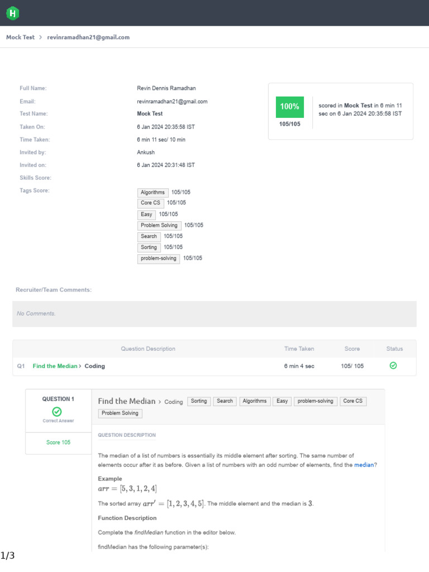Select the candidate email breadcrumb
429x572 pixels.
tap(88, 37)
